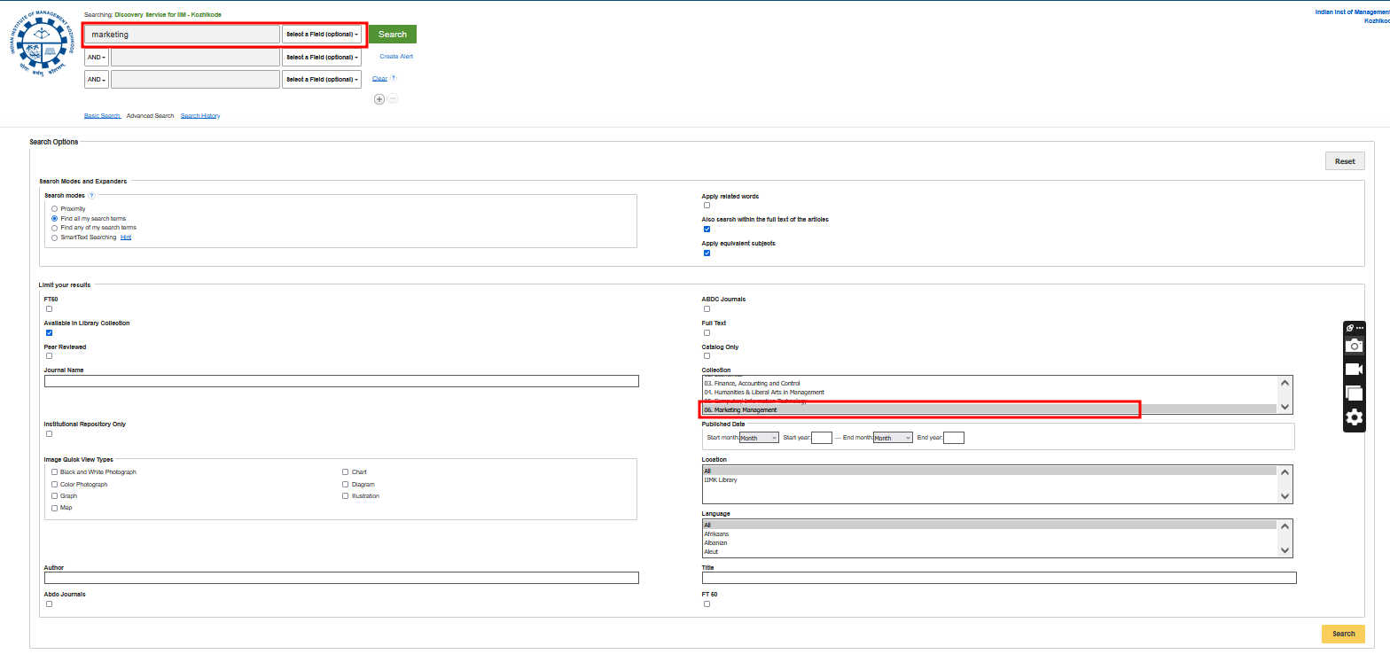Click the video recording icon
Screen dimensions: 1390x662
coord(1354,370)
